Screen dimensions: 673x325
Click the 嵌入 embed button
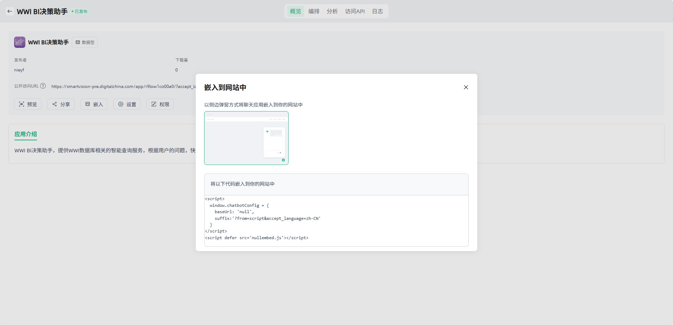point(94,104)
